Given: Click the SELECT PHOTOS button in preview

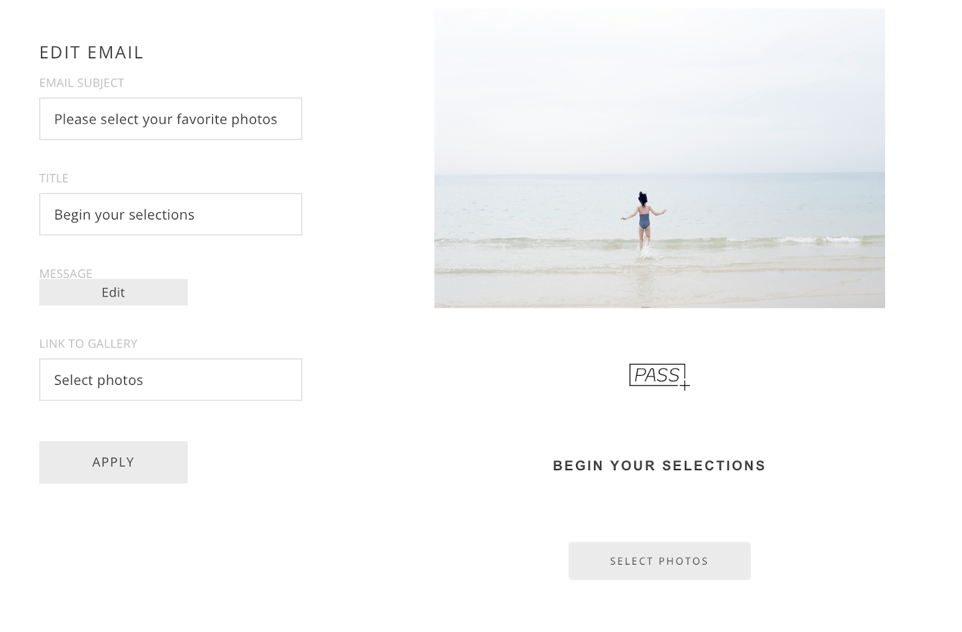Looking at the screenshot, I should [x=660, y=561].
